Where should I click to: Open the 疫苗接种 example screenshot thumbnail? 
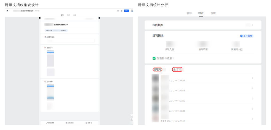50,93
